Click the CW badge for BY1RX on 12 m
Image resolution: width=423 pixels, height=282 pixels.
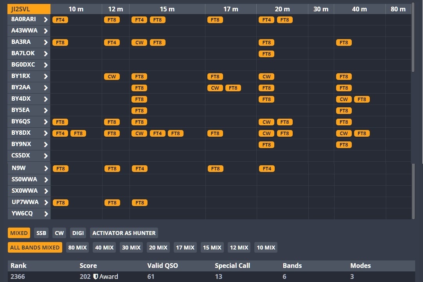pyautogui.click(x=112, y=77)
